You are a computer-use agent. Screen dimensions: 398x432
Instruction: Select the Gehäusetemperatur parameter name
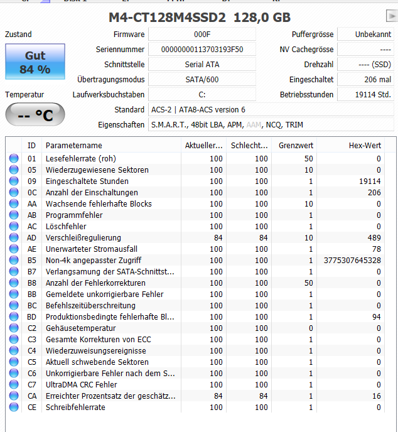pos(81,328)
